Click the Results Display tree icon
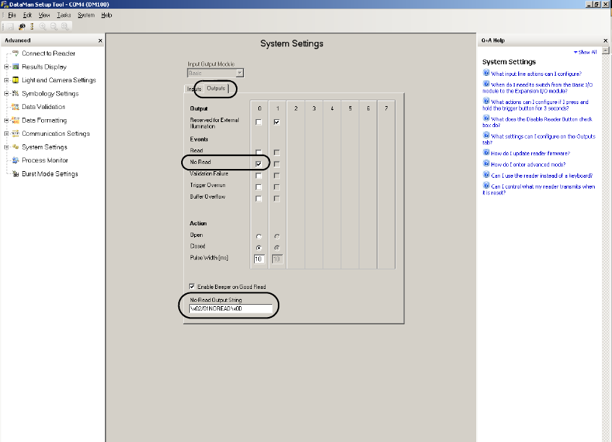The image size is (612, 442). [16, 66]
